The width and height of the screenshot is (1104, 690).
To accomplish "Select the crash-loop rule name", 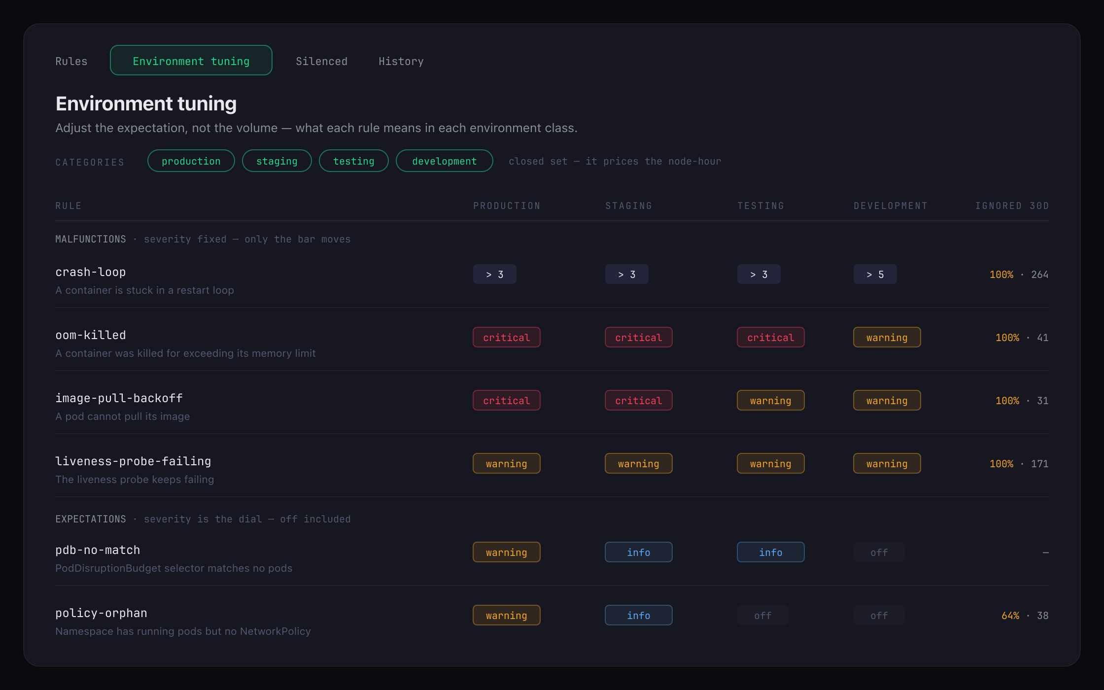I will click(91, 272).
